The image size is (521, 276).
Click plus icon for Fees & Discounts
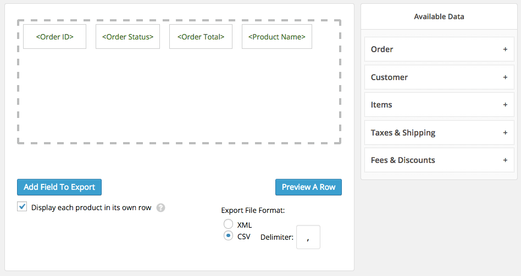point(505,160)
